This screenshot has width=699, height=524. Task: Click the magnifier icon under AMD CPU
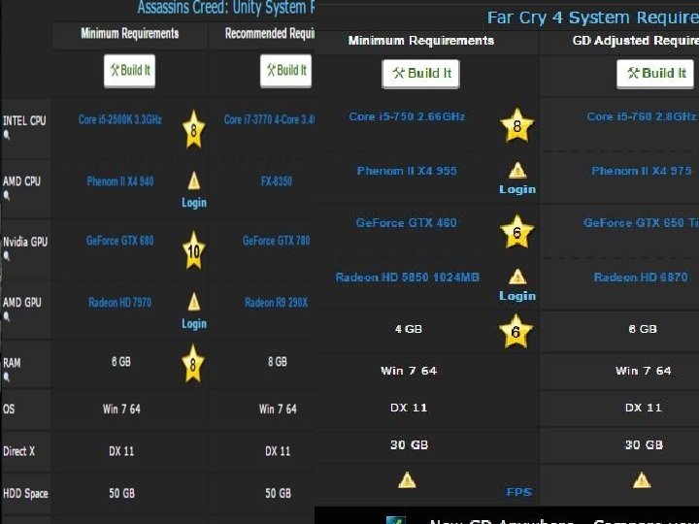click(6, 195)
